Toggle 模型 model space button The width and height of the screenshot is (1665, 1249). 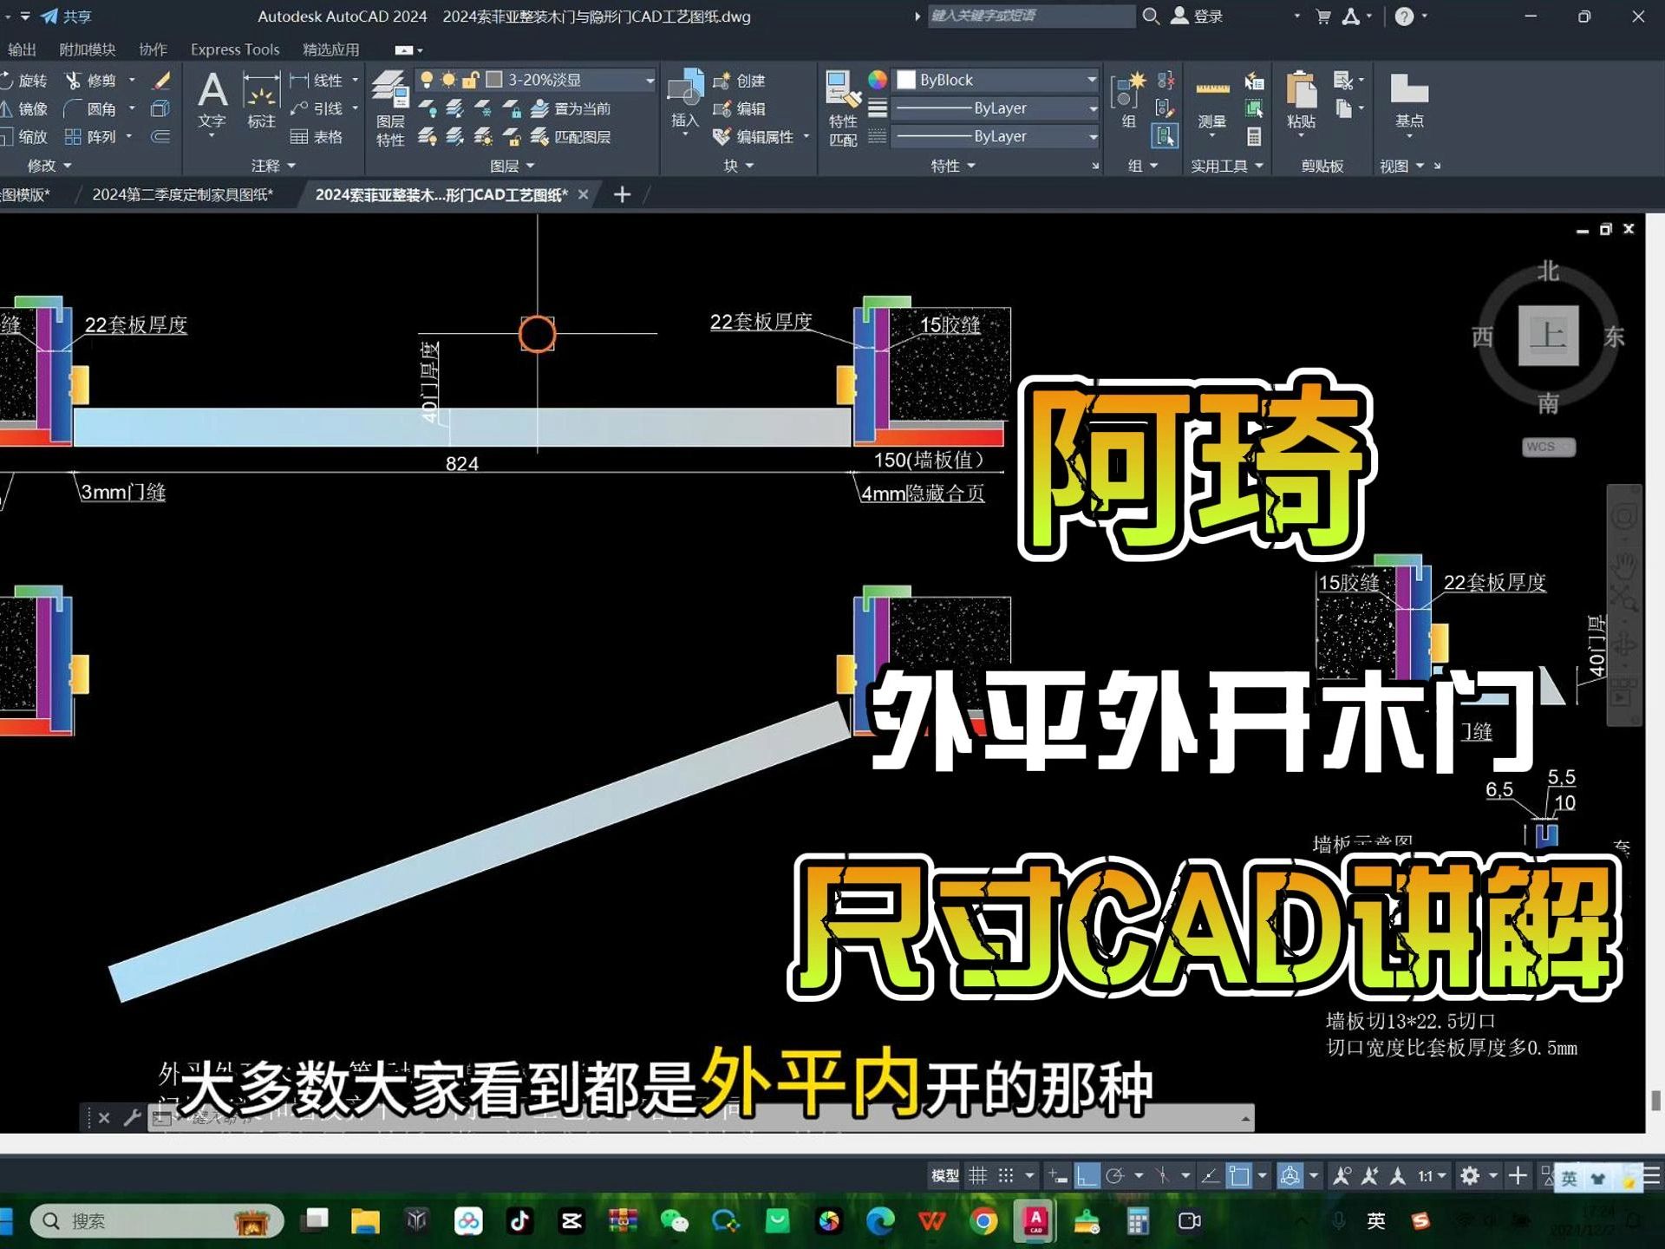pos(945,1176)
